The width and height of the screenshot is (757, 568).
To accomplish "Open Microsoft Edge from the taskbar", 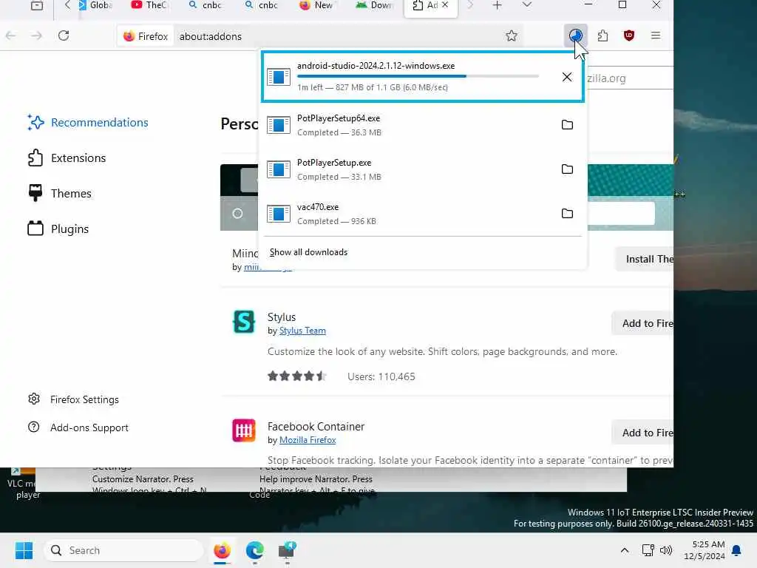I will point(254,550).
